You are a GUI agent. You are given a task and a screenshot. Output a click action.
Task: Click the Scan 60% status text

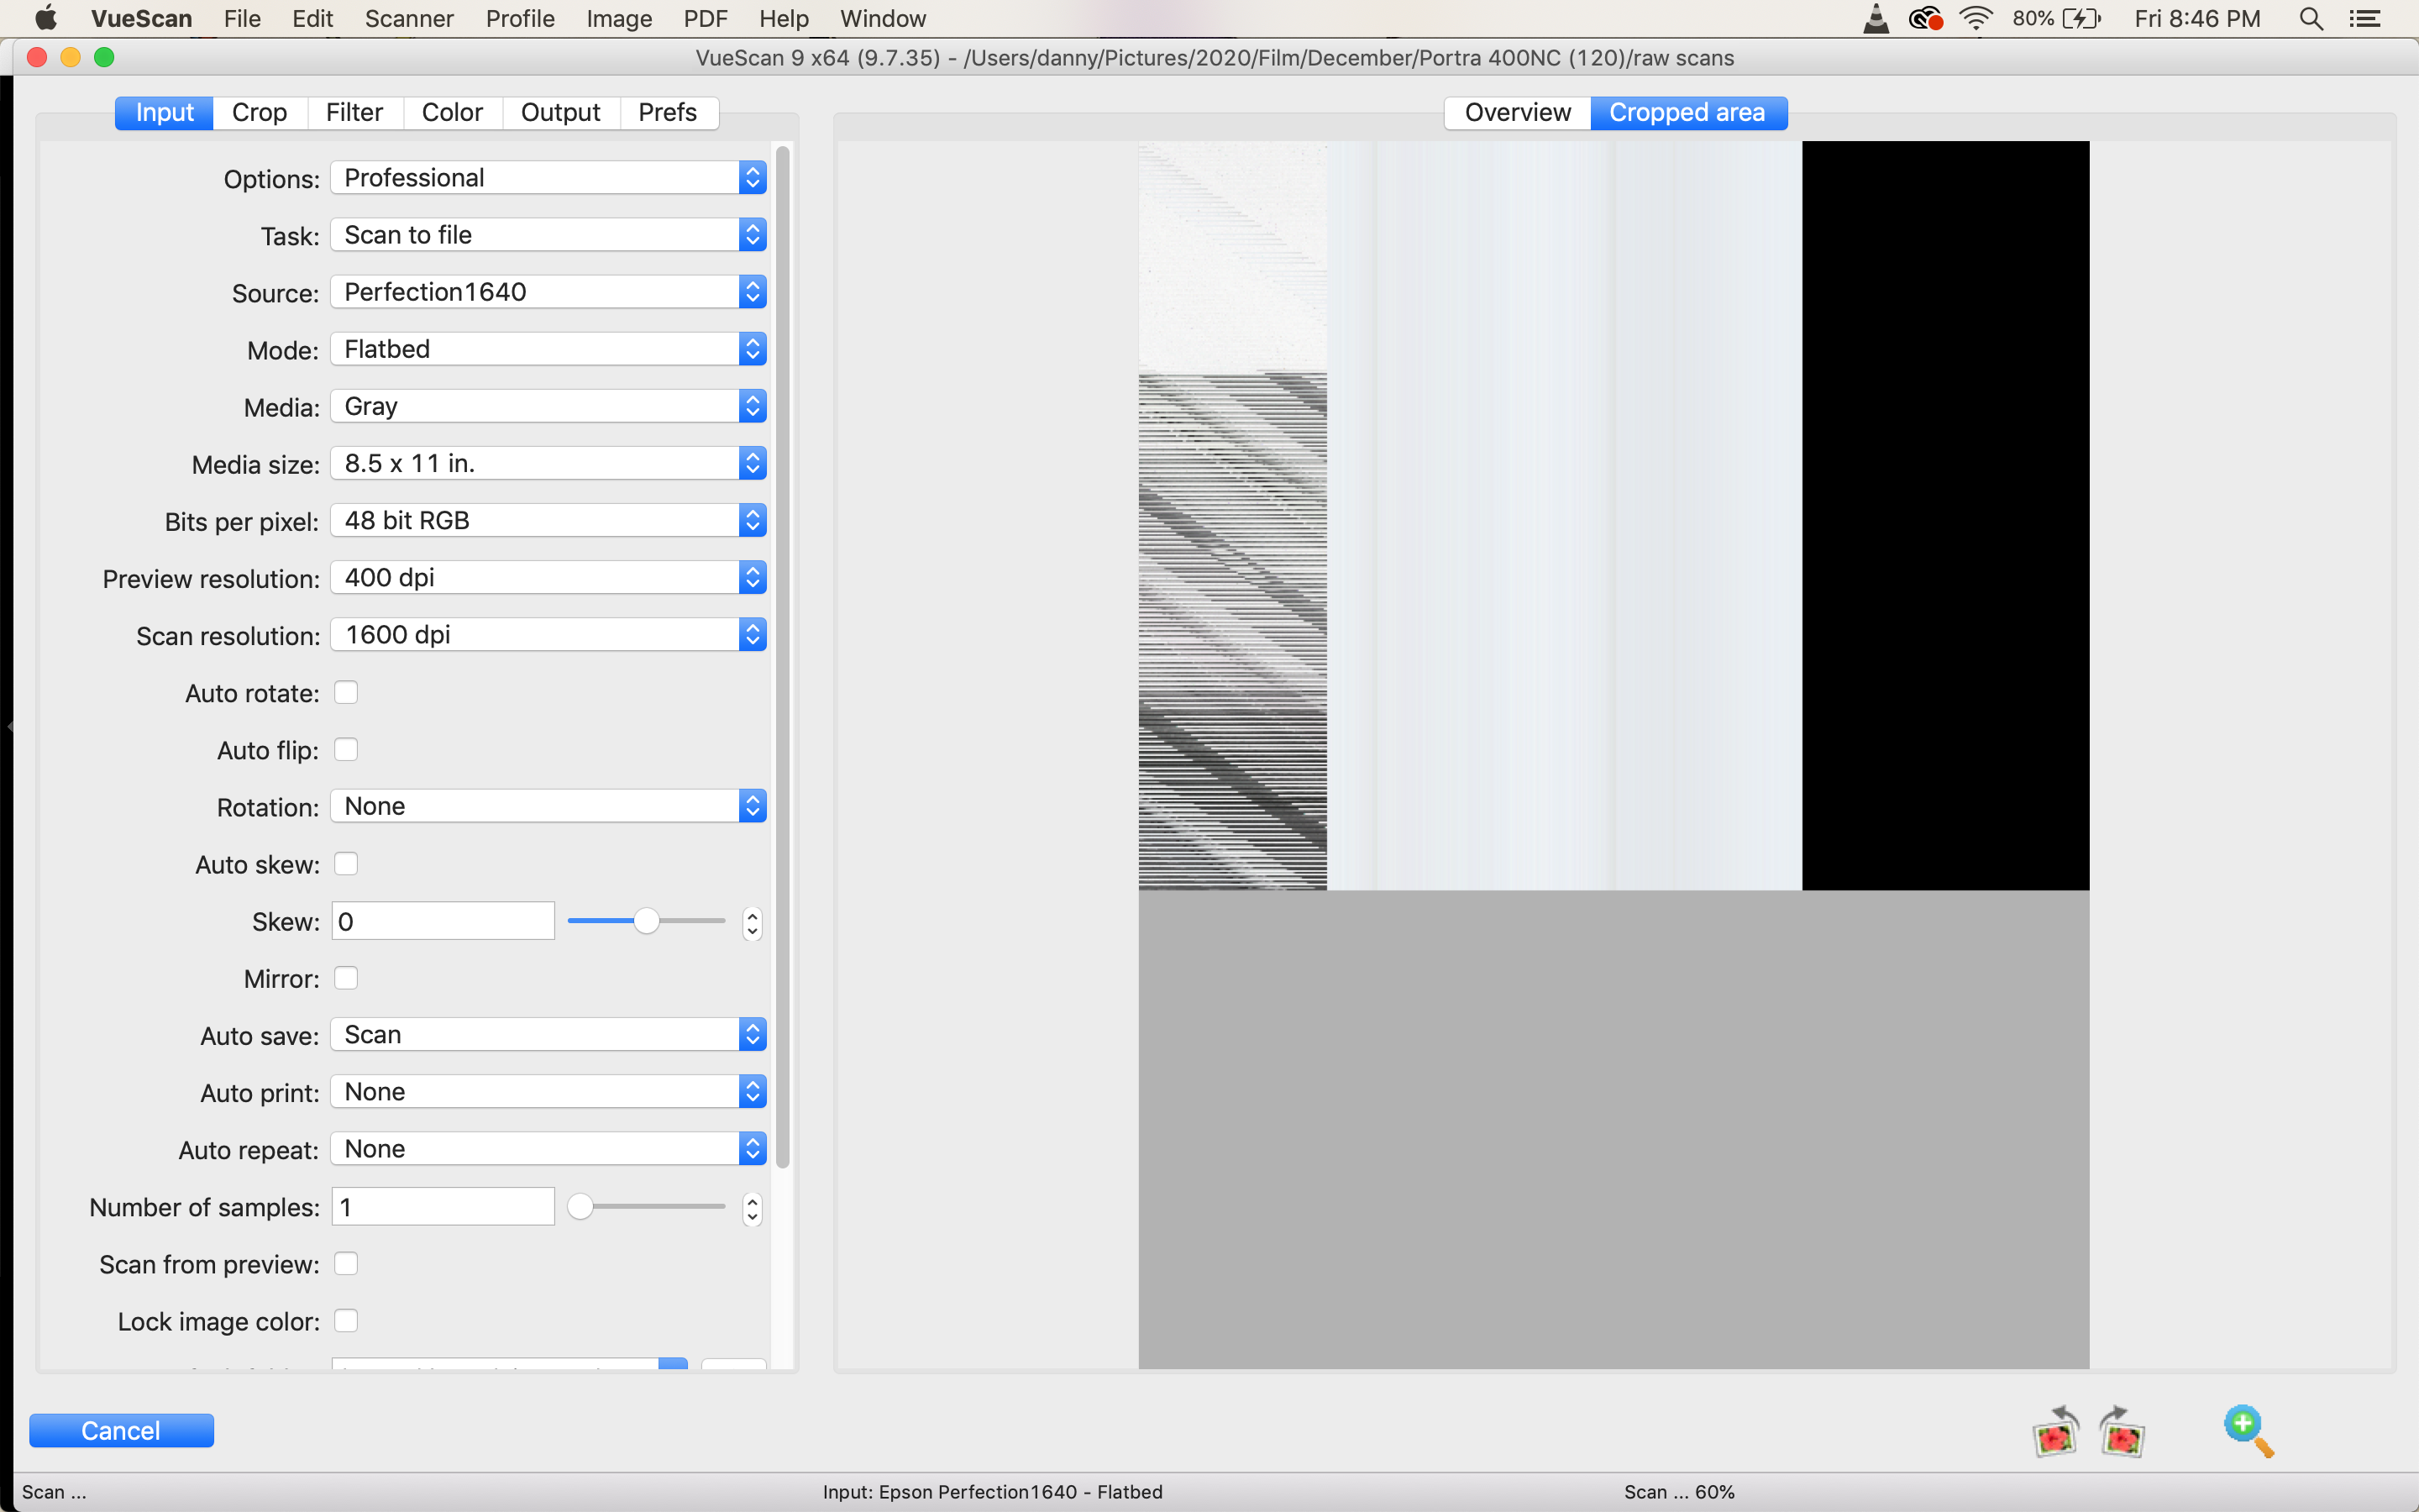[x=1679, y=1491]
